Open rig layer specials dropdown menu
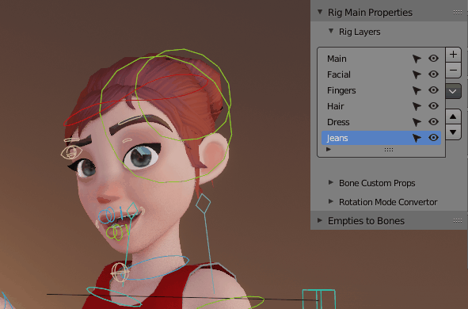Viewport: 468px width, 309px height. (454, 91)
